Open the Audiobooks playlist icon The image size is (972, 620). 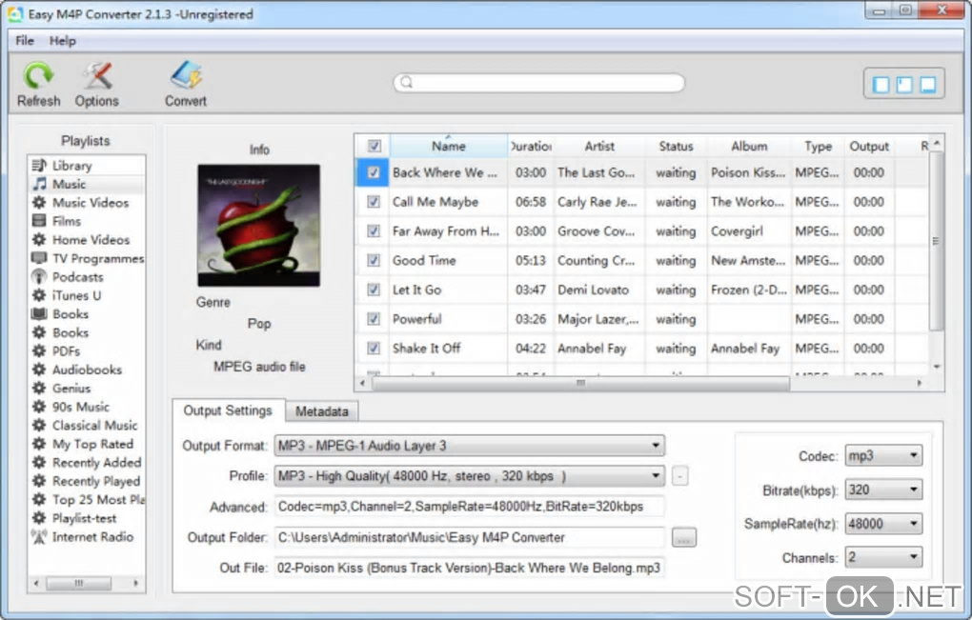point(39,370)
